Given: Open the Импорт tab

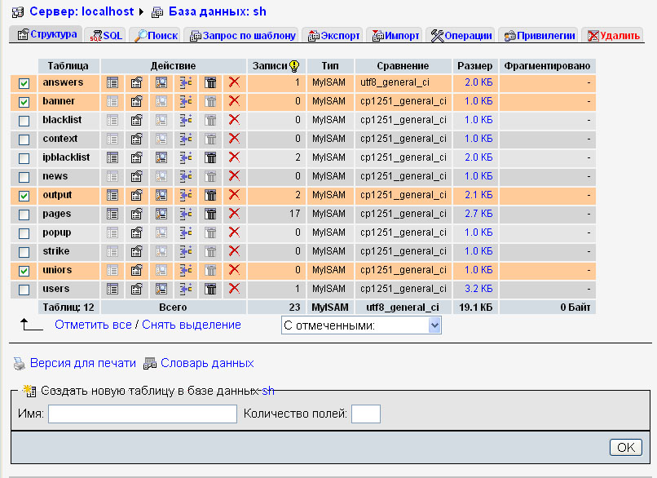Looking at the screenshot, I should click(x=395, y=36).
